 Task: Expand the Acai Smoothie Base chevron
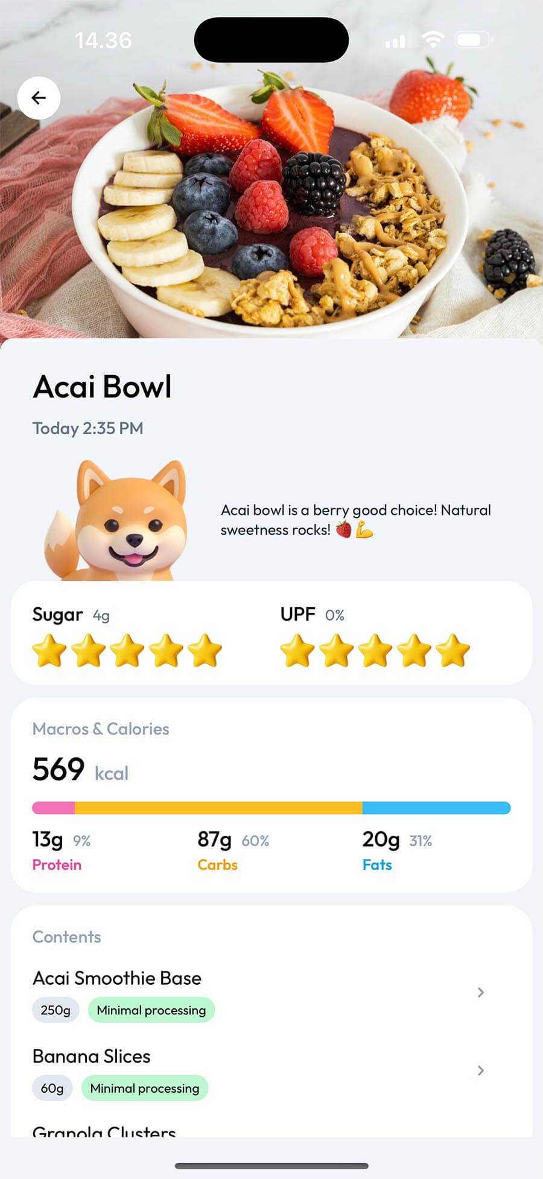click(480, 992)
